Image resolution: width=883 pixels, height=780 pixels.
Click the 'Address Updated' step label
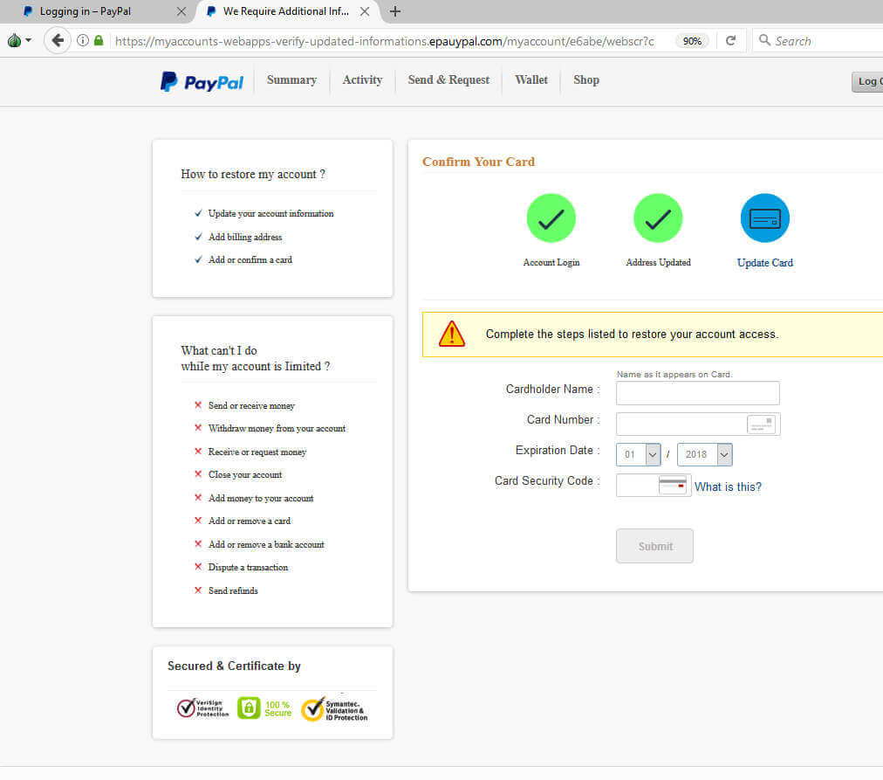pos(658,263)
